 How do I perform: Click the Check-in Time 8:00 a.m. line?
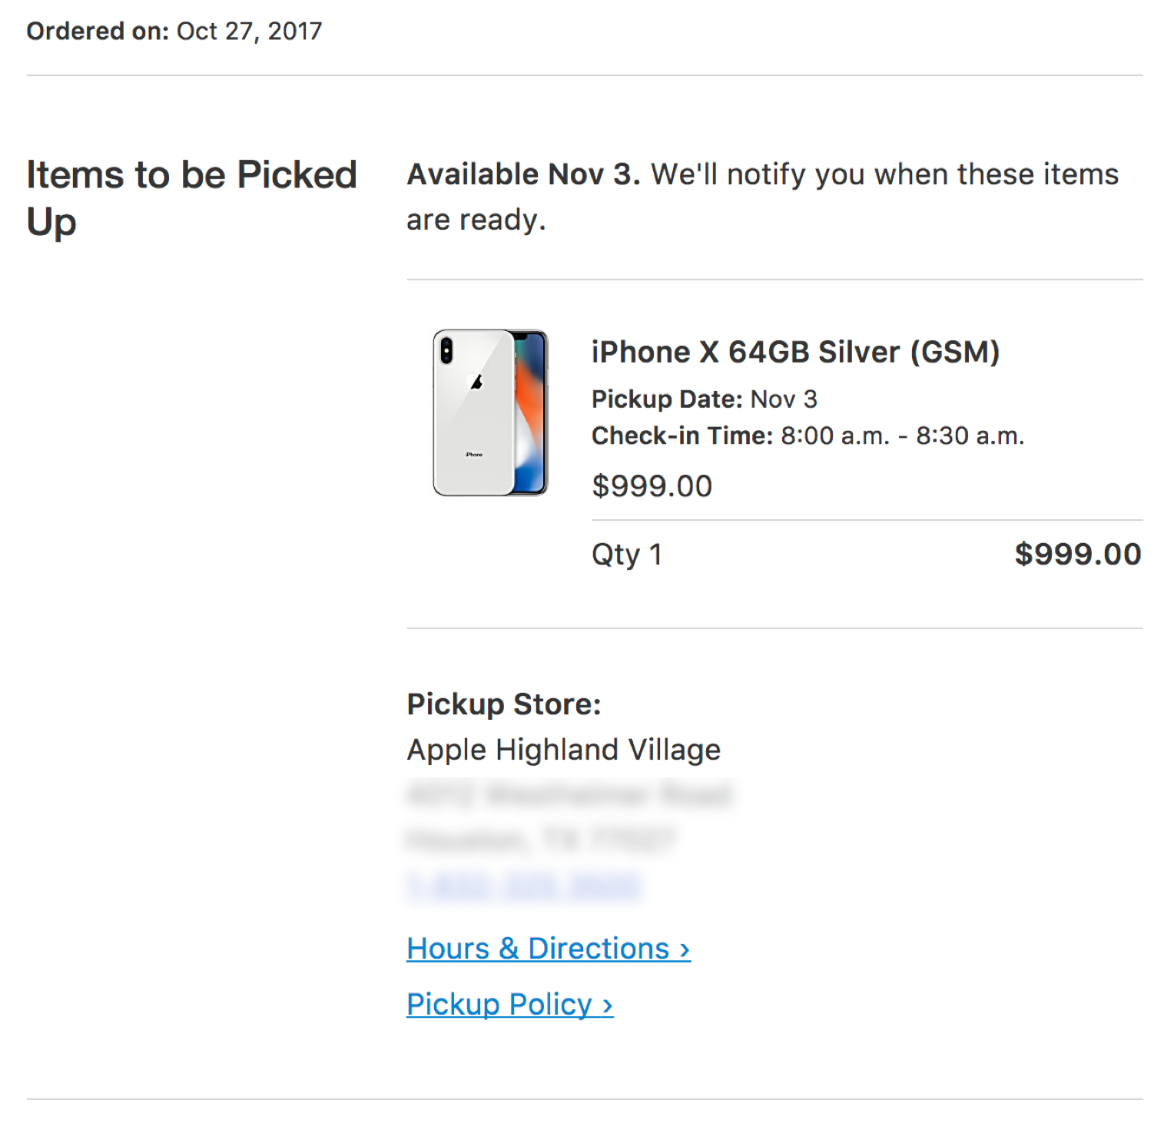[x=808, y=436]
